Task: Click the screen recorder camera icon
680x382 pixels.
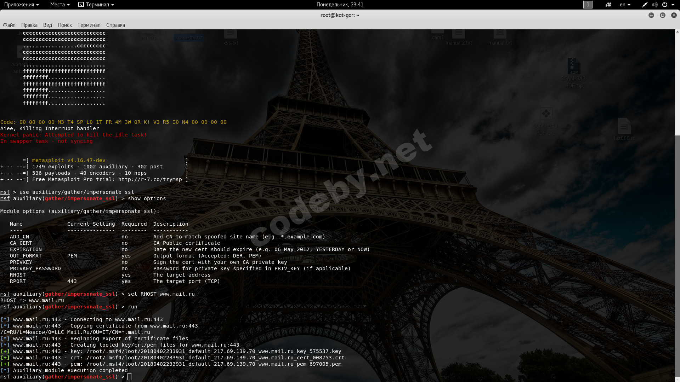Action: [x=608, y=5]
